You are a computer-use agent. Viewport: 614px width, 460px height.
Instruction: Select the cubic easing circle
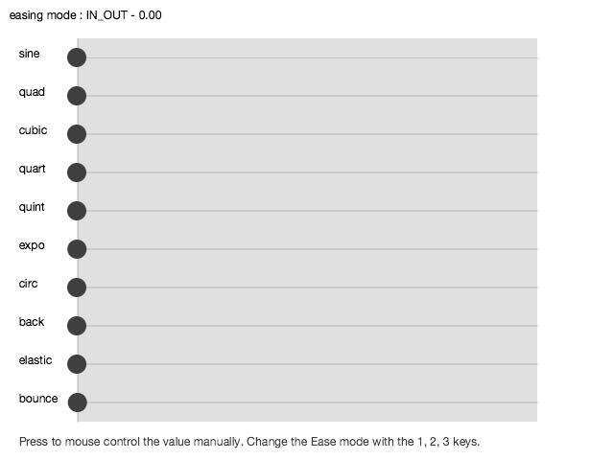pos(77,134)
